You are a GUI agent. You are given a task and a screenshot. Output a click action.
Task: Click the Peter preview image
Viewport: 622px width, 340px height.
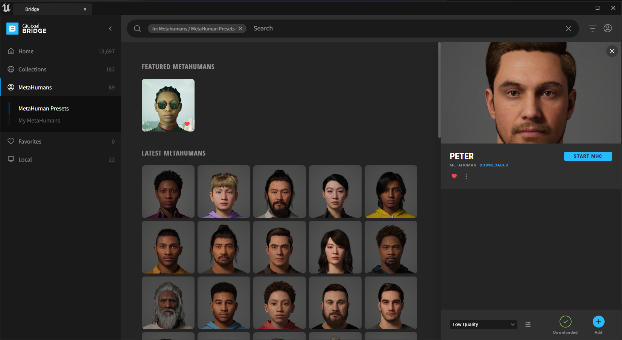point(531,93)
